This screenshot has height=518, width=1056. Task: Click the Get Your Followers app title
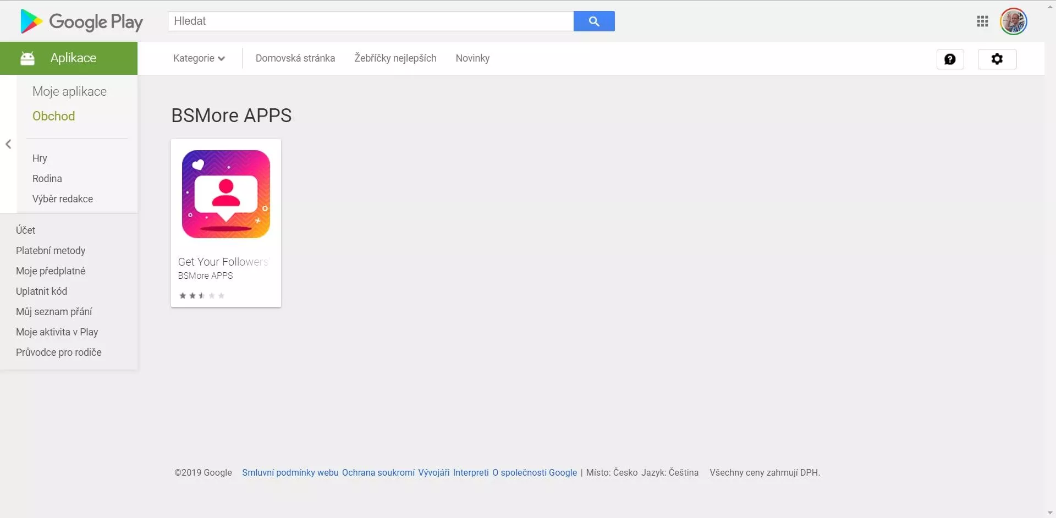click(x=223, y=262)
